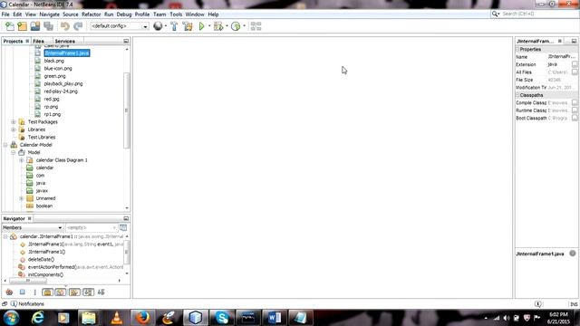Screen dimensions: 580x326
Task: Collapse the Calendar-Model project node
Action: click(x=5, y=145)
